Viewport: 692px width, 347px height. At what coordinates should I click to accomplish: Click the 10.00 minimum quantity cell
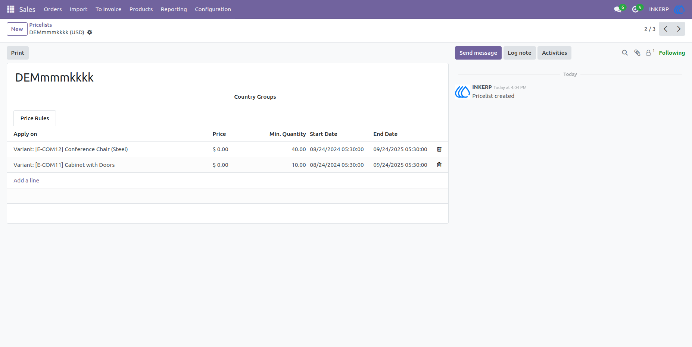point(299,165)
